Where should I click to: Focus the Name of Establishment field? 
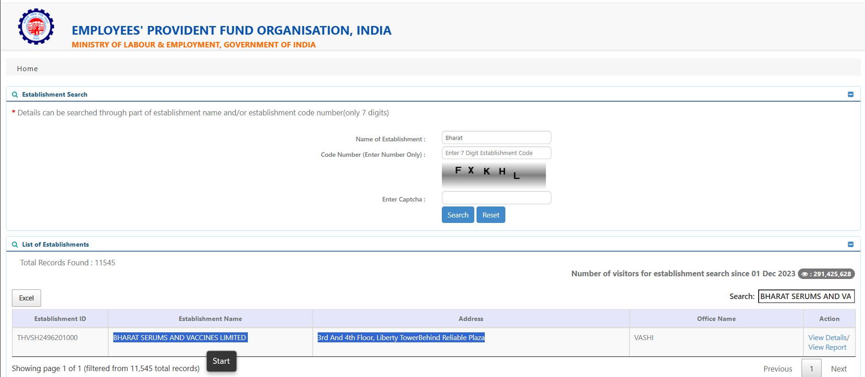pos(496,138)
